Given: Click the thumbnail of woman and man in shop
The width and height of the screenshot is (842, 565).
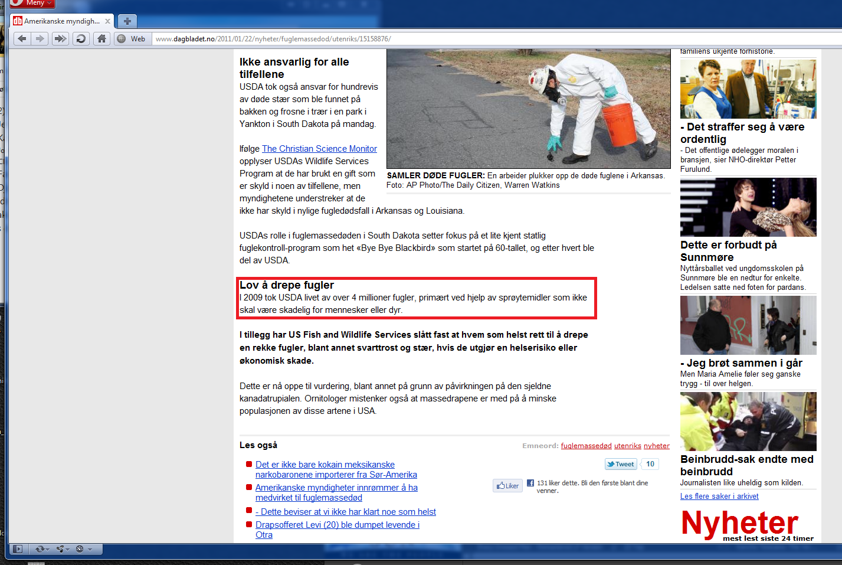Looking at the screenshot, I should 748,89.
